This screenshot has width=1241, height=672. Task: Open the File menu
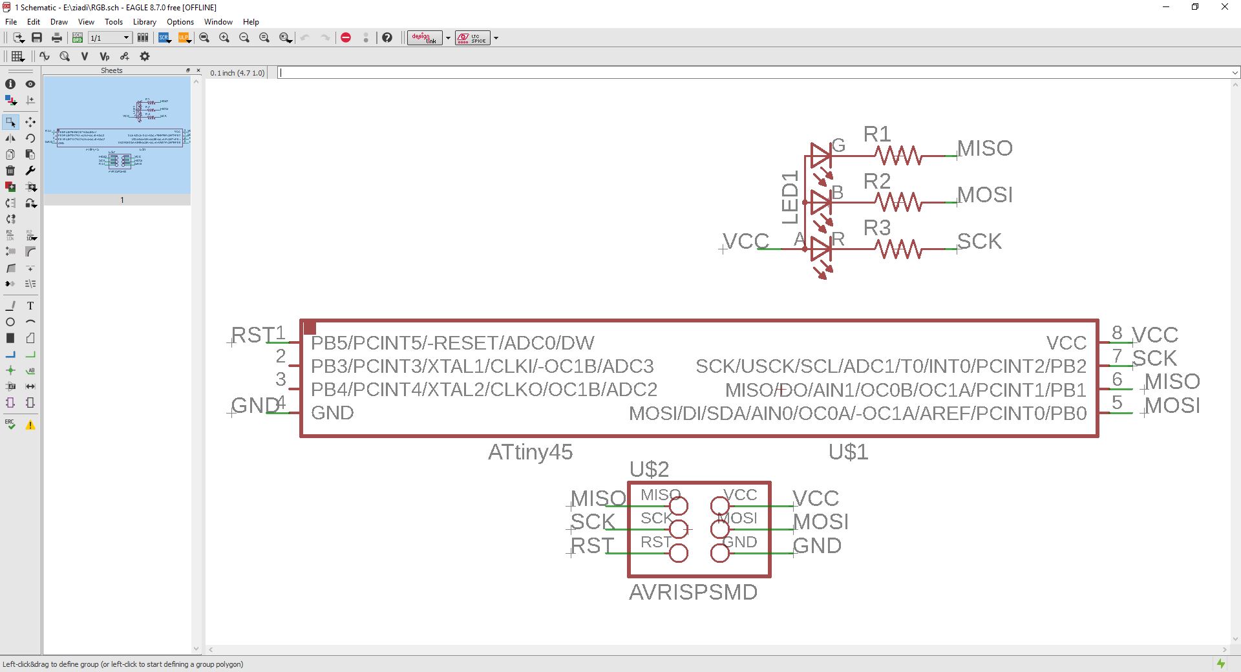tap(11, 22)
